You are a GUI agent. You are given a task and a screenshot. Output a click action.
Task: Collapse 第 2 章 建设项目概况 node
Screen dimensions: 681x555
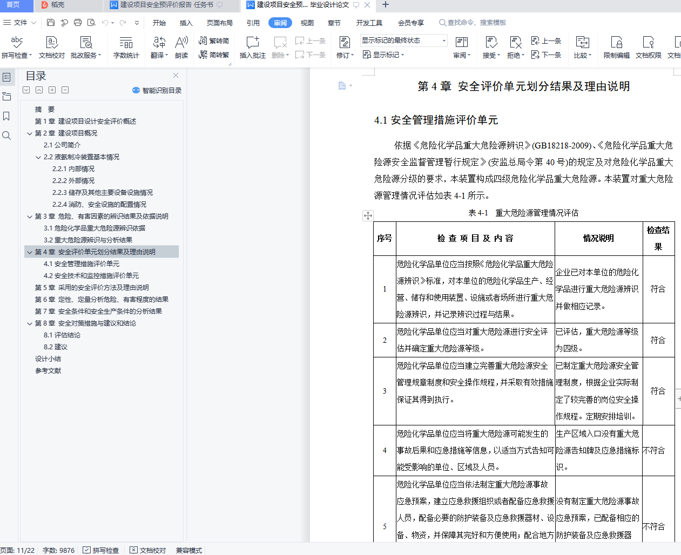point(30,133)
